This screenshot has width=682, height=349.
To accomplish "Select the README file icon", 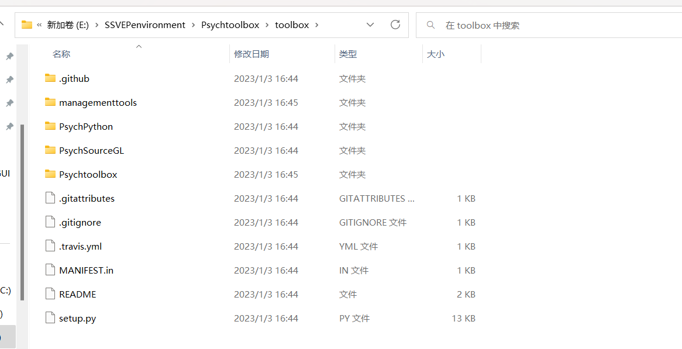I will (x=49, y=293).
